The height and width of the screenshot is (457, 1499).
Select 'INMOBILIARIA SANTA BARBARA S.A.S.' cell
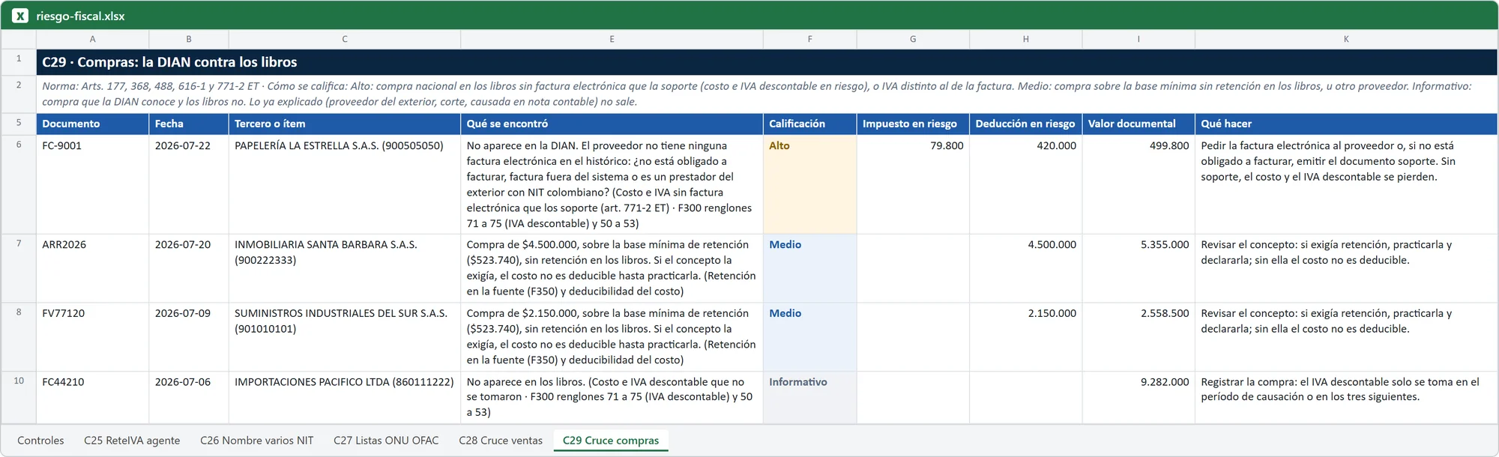point(344,268)
